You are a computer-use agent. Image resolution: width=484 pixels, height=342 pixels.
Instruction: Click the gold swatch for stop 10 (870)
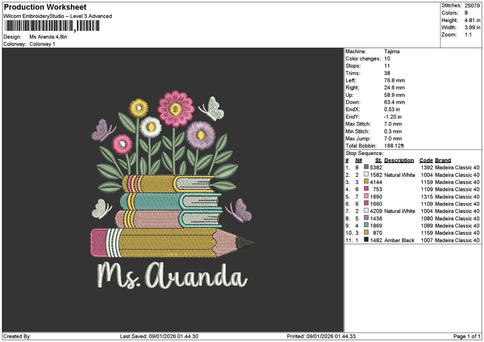366,232
